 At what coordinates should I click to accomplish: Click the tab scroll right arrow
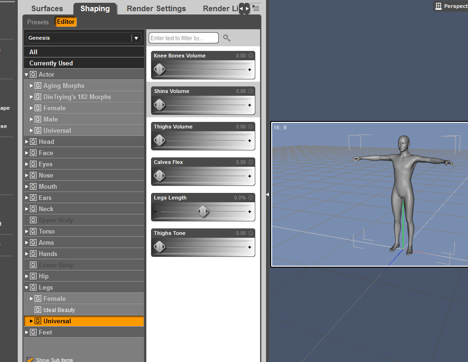pyautogui.click(x=247, y=9)
